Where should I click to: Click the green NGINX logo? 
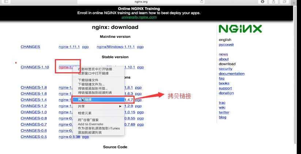coord(240,29)
